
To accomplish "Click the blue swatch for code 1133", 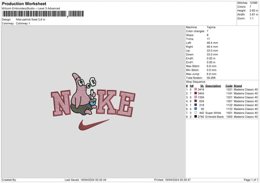I will 195,109.
